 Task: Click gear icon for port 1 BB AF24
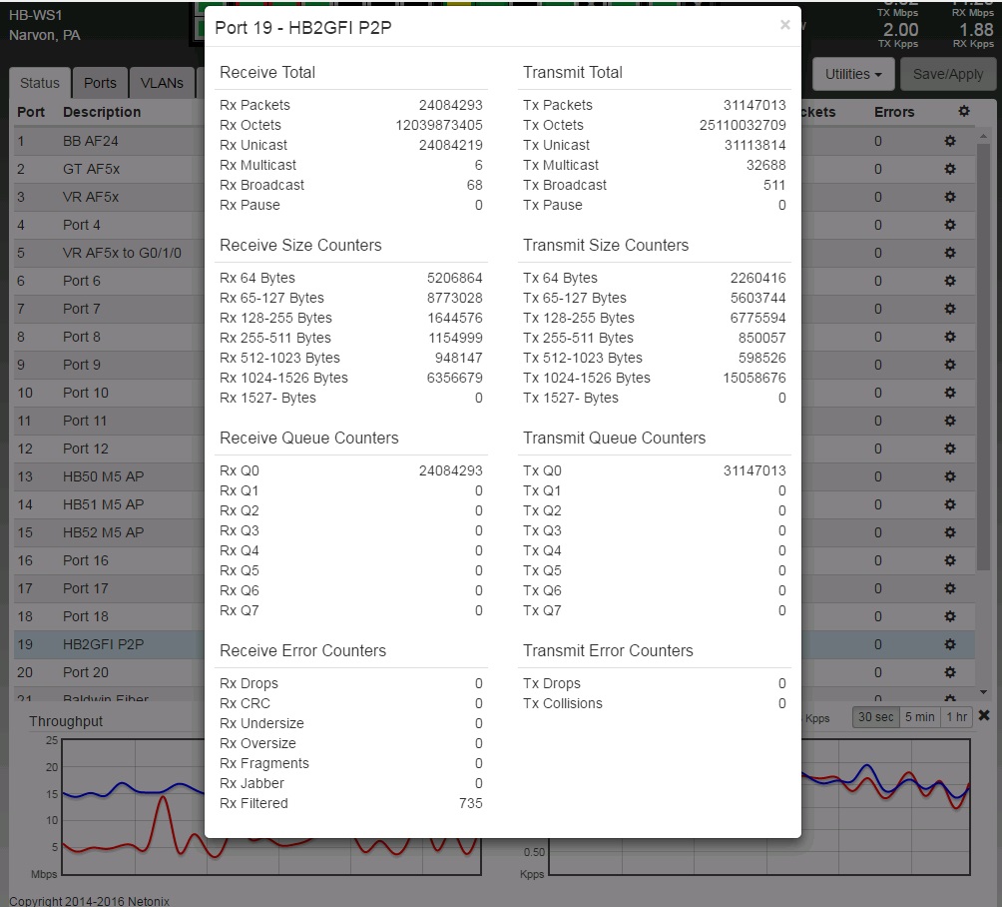pyautogui.click(x=950, y=141)
